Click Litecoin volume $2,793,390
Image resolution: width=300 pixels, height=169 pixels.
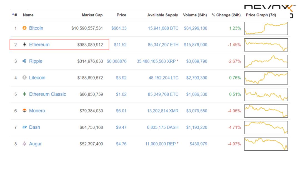tap(197, 78)
